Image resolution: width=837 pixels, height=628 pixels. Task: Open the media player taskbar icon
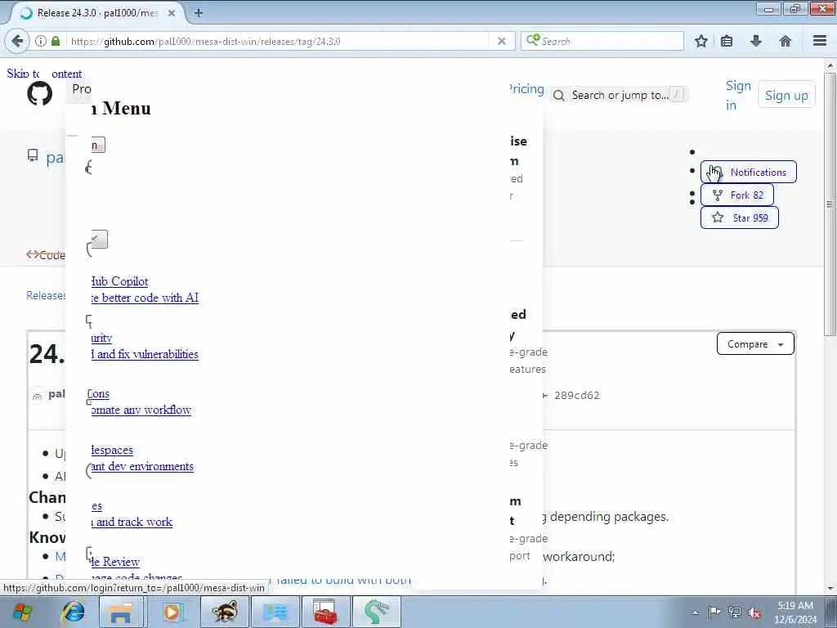point(172,612)
